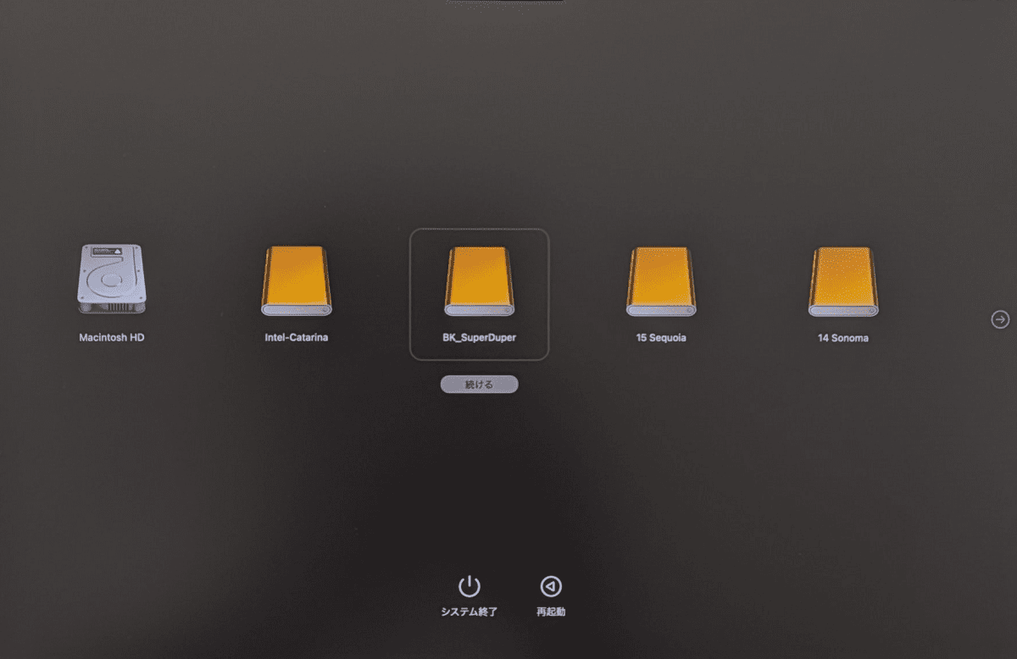Pick the 15 Sequoia startup drive icon
Screen dimensions: 1017x659
pos(661,281)
